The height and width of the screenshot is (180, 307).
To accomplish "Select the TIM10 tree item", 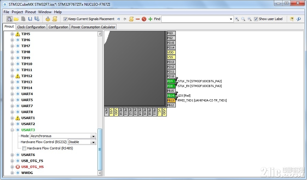I will 26,64.
